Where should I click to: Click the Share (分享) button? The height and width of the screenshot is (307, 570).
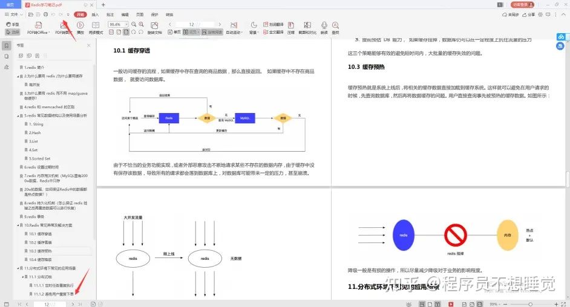pyautogui.click(x=529, y=15)
